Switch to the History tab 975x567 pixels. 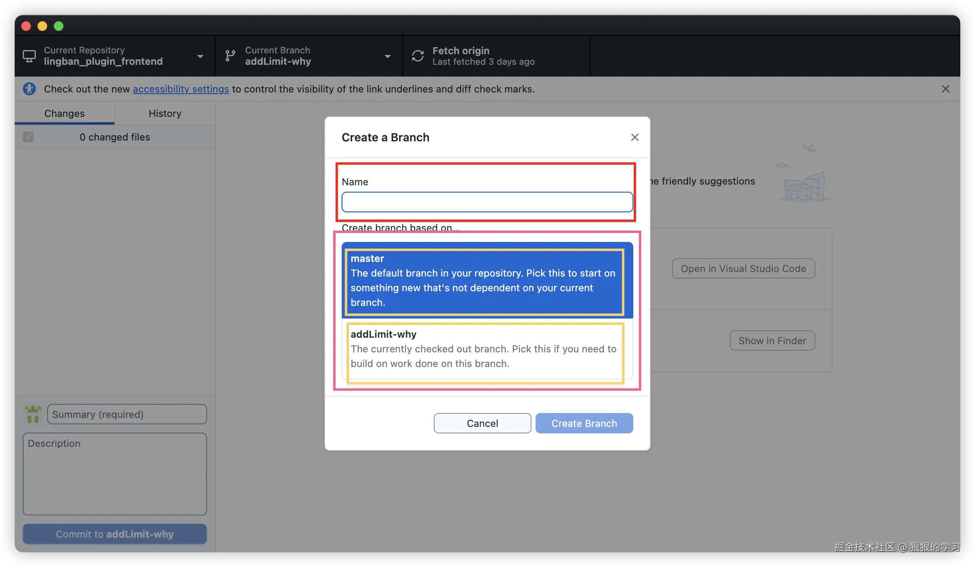165,113
